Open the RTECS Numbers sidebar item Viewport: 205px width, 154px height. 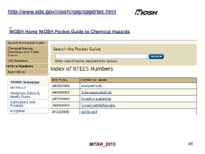coord(20,66)
